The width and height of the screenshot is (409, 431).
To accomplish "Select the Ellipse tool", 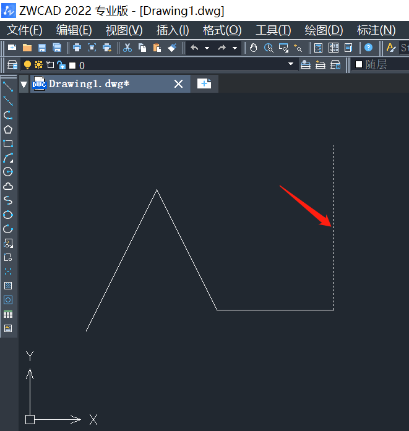I will (8, 215).
